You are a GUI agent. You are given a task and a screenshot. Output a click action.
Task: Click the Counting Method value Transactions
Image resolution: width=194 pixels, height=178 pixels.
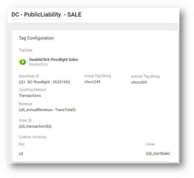pyautogui.click(x=30, y=96)
